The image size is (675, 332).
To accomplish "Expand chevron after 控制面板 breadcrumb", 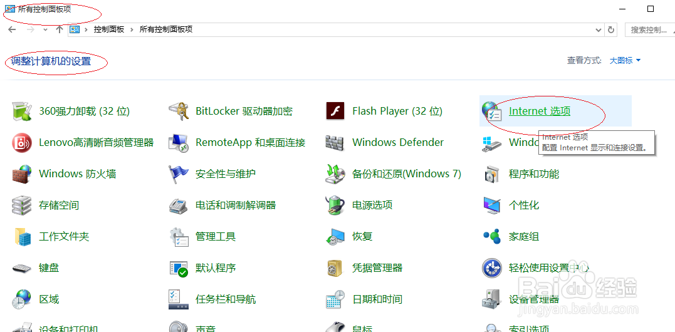I will tap(132, 29).
